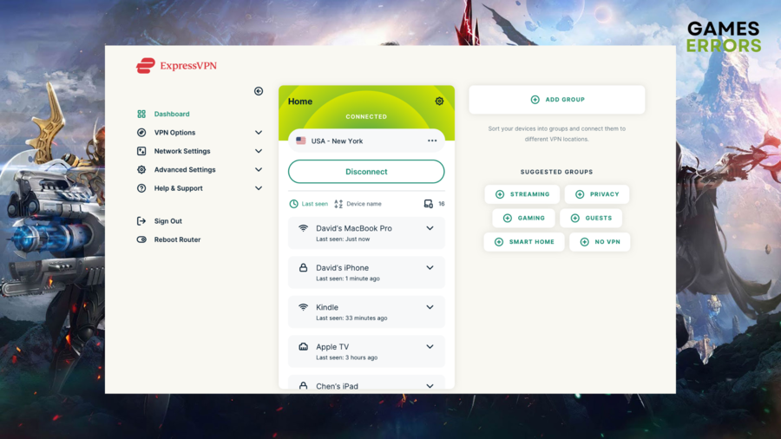Click the Network Settings icon
The image size is (781, 439).
(x=141, y=151)
